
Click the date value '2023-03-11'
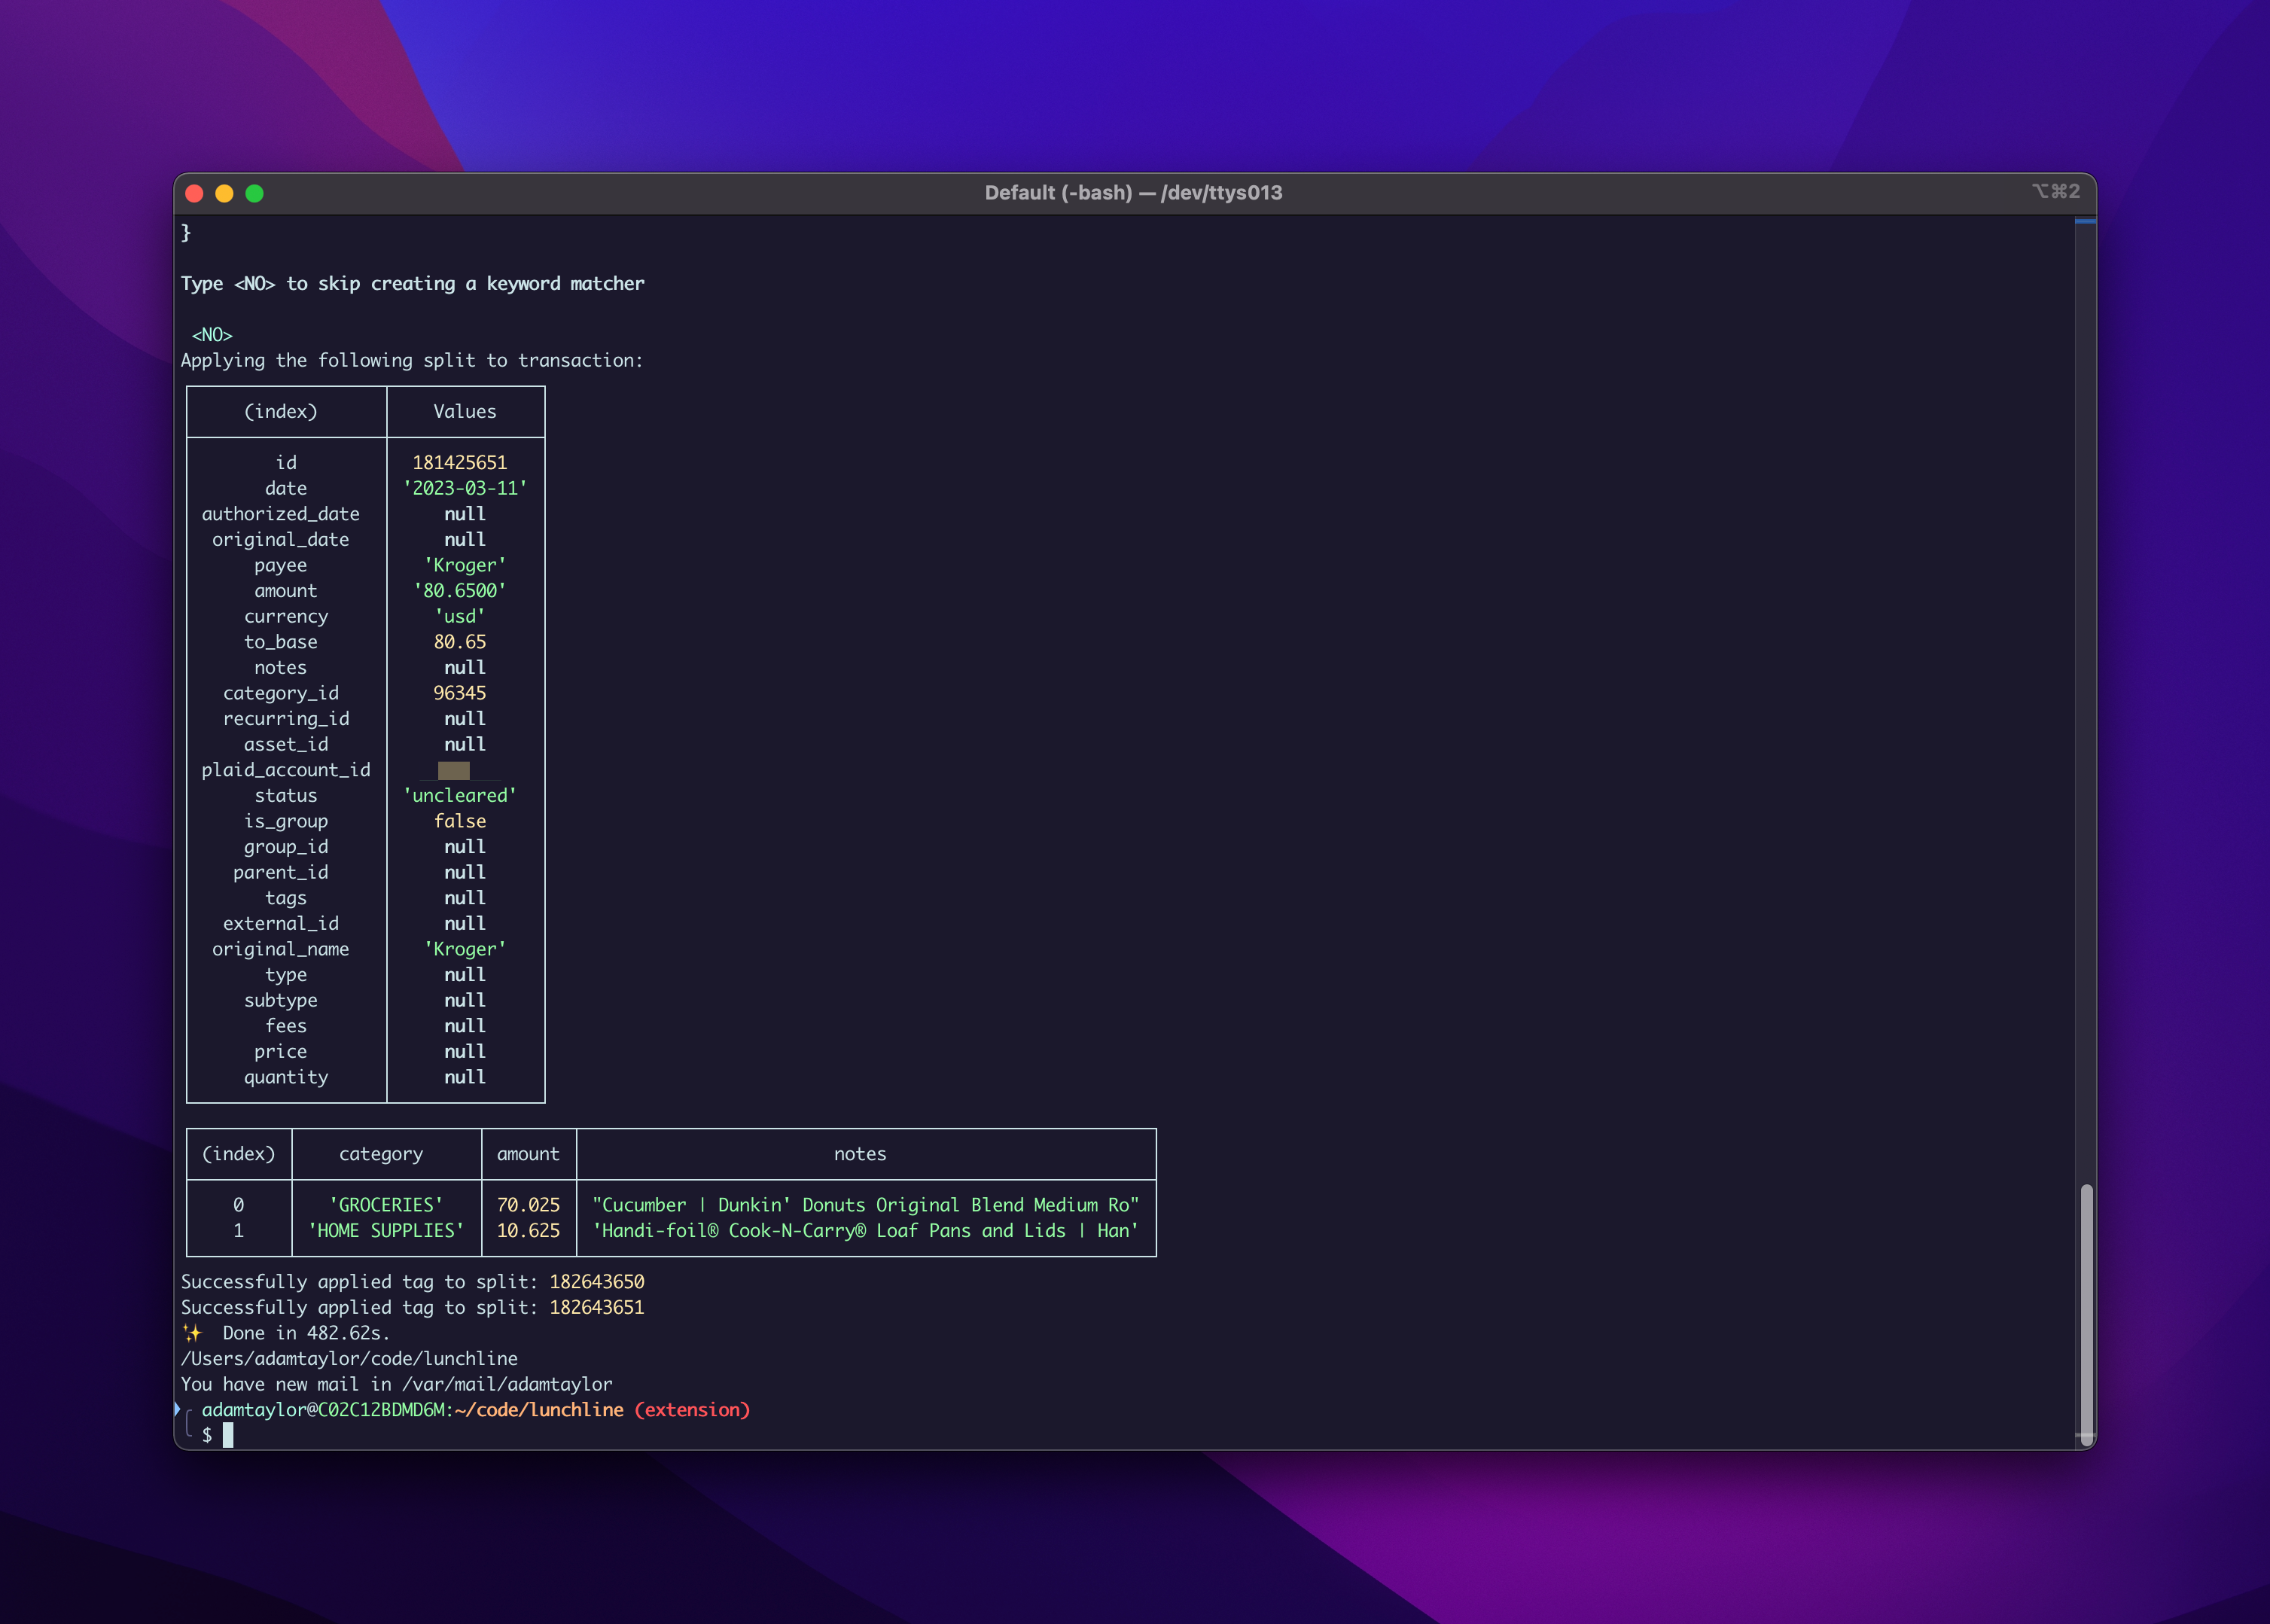[x=465, y=488]
